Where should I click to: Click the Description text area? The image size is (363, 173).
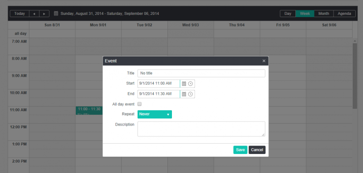pos(201,129)
